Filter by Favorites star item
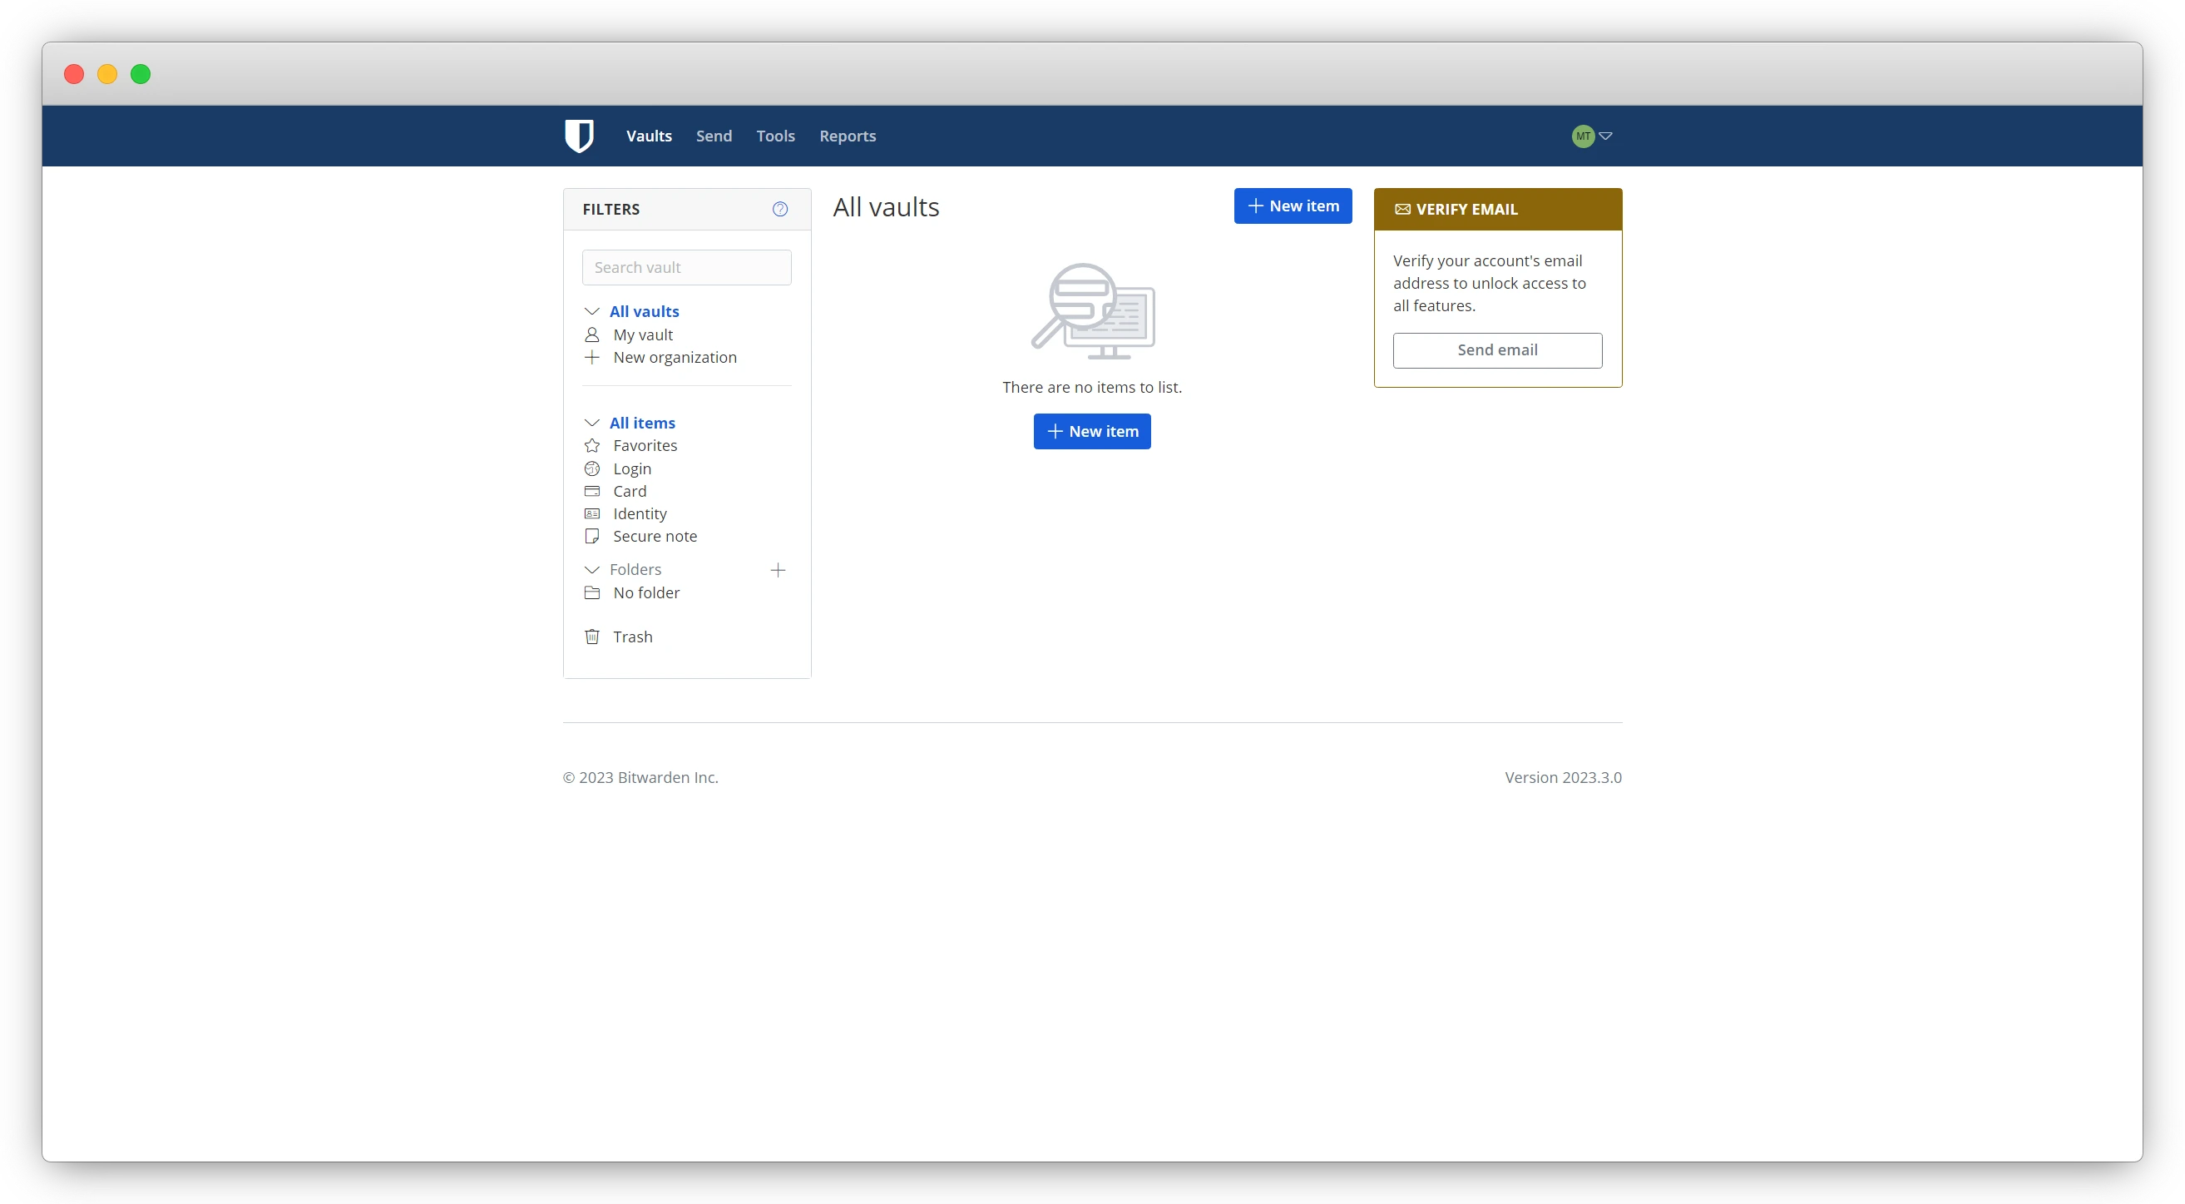This screenshot has width=2185, height=1204. pyautogui.click(x=645, y=445)
